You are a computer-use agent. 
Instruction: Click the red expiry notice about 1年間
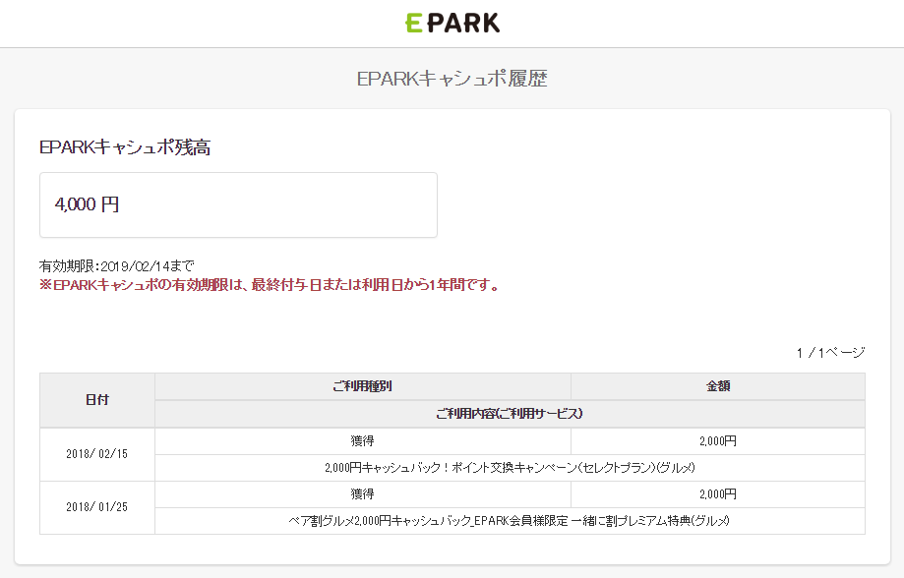(x=270, y=285)
